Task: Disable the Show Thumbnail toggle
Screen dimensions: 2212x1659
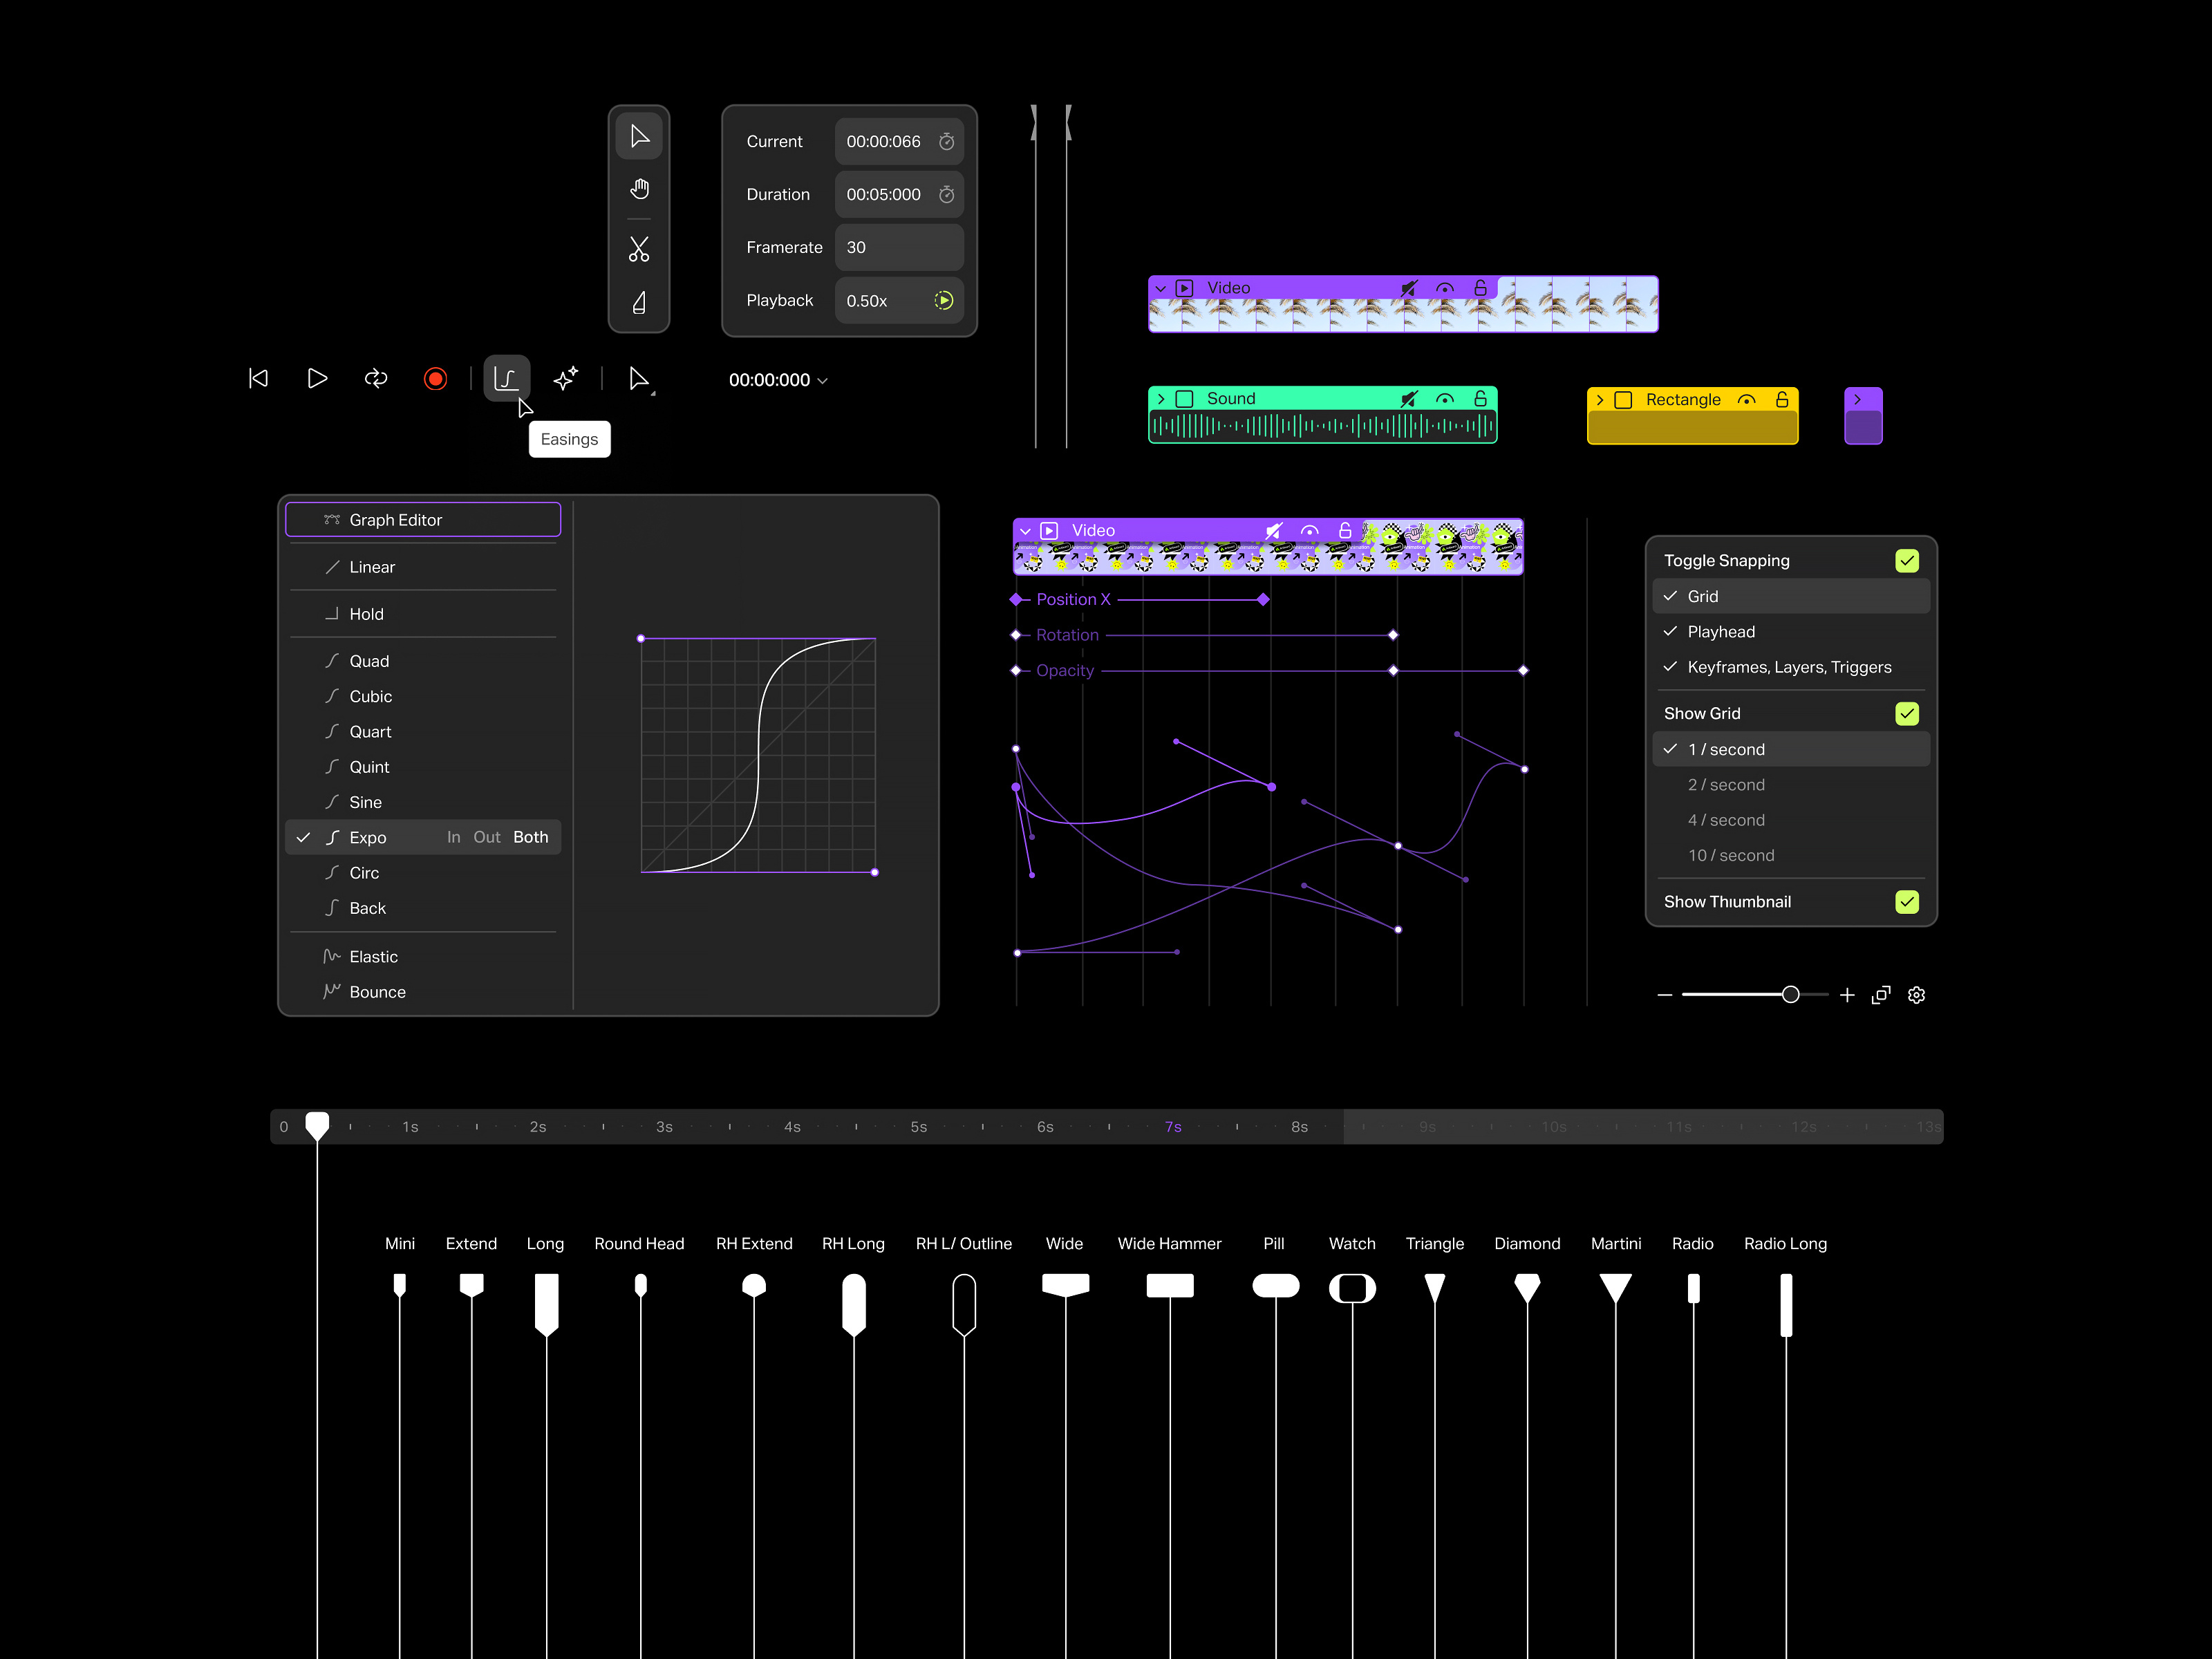Action: pos(1907,901)
